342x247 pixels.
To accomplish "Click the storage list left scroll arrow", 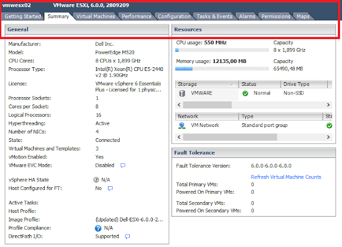I will 179,105.
